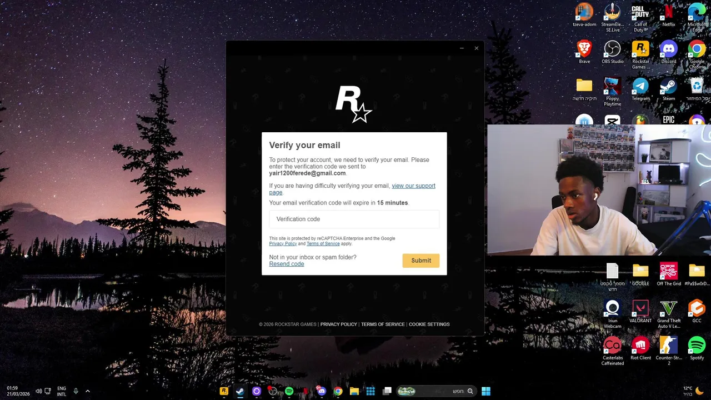Open the Google Terms of Service link
Image resolution: width=711 pixels, height=400 pixels.
pos(323,244)
